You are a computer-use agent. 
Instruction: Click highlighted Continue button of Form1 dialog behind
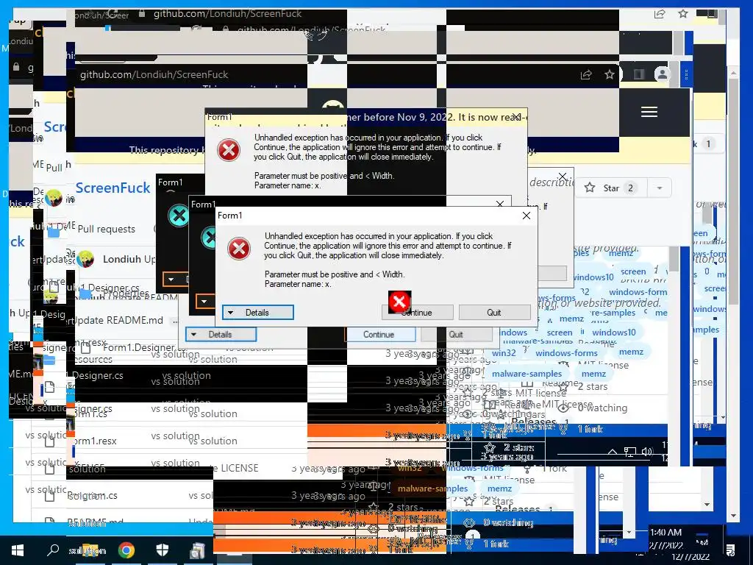[379, 335]
